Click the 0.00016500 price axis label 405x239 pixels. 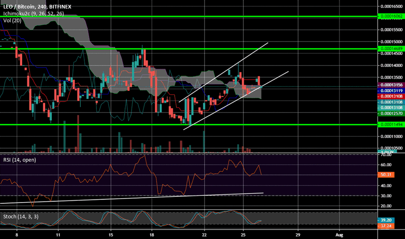(x=392, y=7)
